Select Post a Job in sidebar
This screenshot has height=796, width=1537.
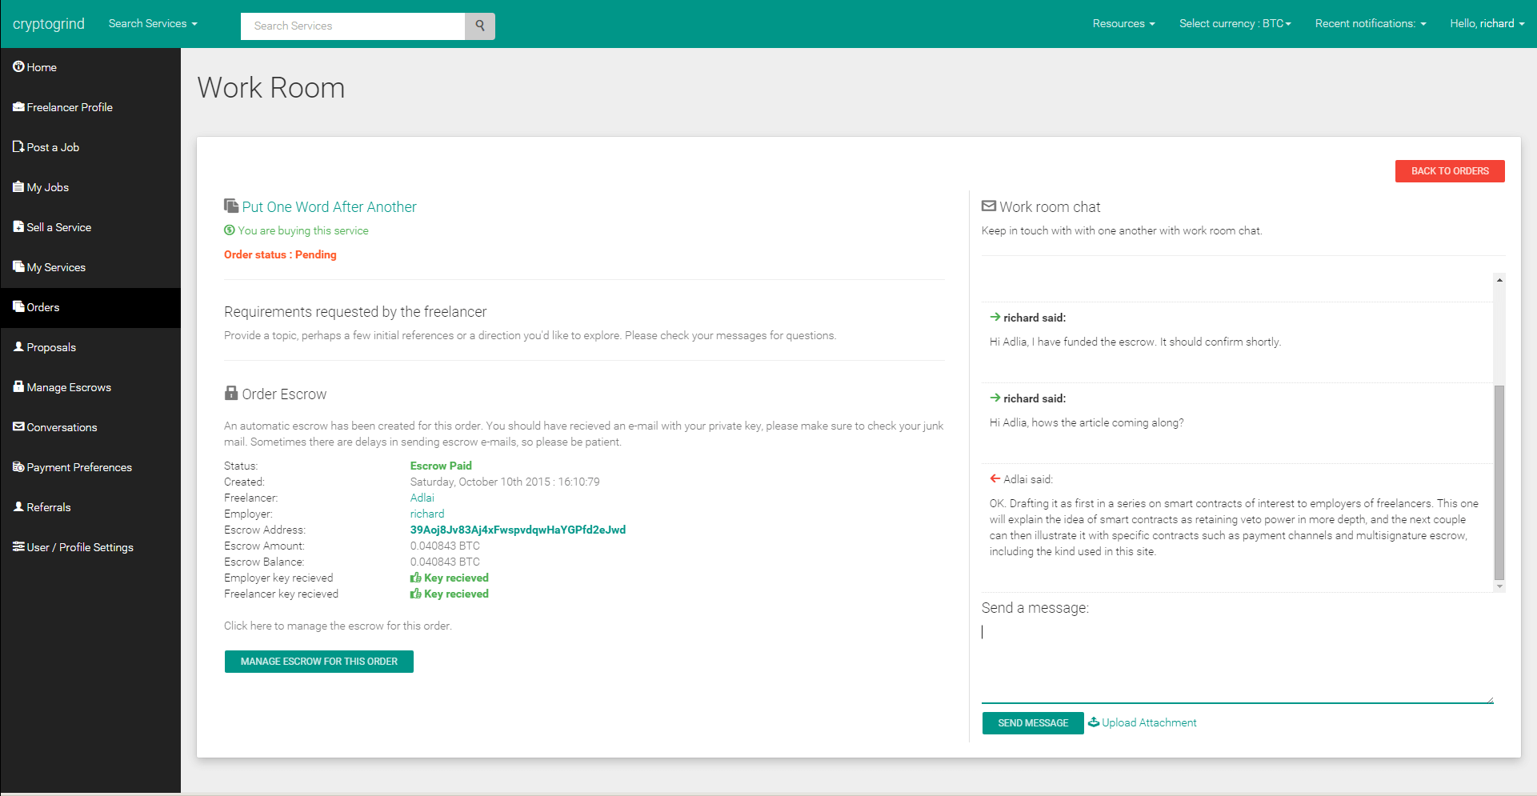90,147
